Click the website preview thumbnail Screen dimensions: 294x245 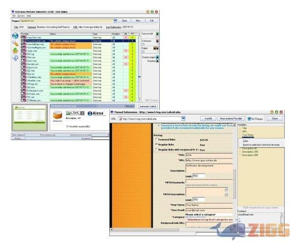29,117
